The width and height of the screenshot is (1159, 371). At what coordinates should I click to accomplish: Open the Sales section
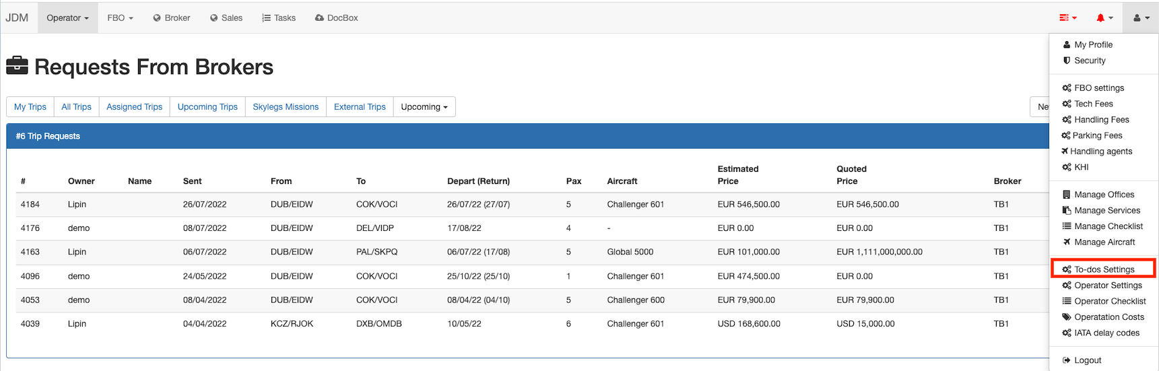(226, 18)
